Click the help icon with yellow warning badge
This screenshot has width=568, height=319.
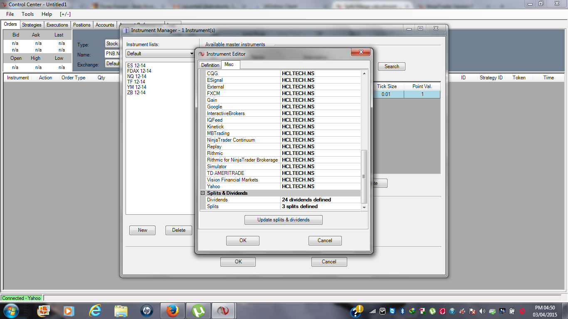pyautogui.click(x=357, y=311)
